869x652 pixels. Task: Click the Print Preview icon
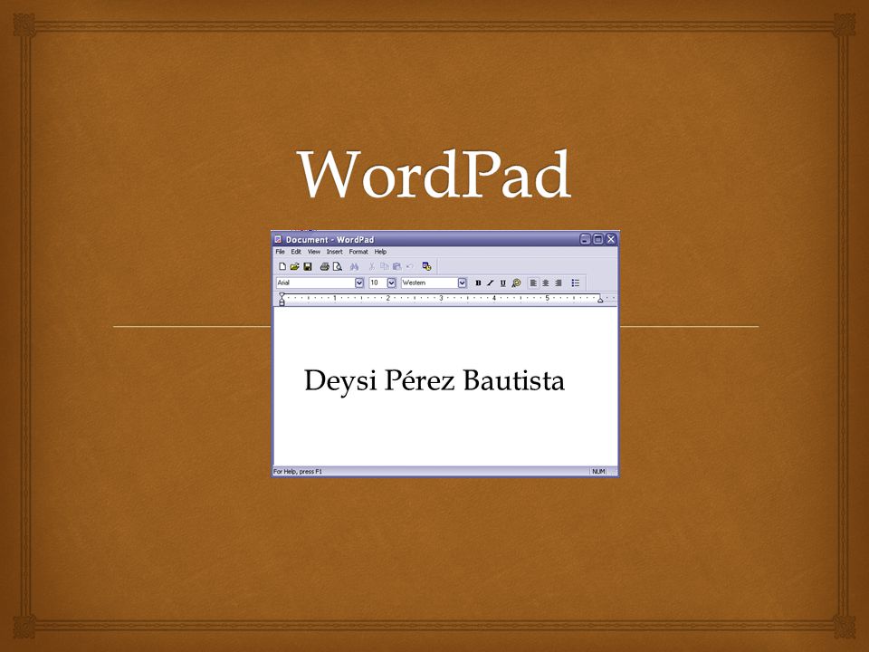pos(337,266)
